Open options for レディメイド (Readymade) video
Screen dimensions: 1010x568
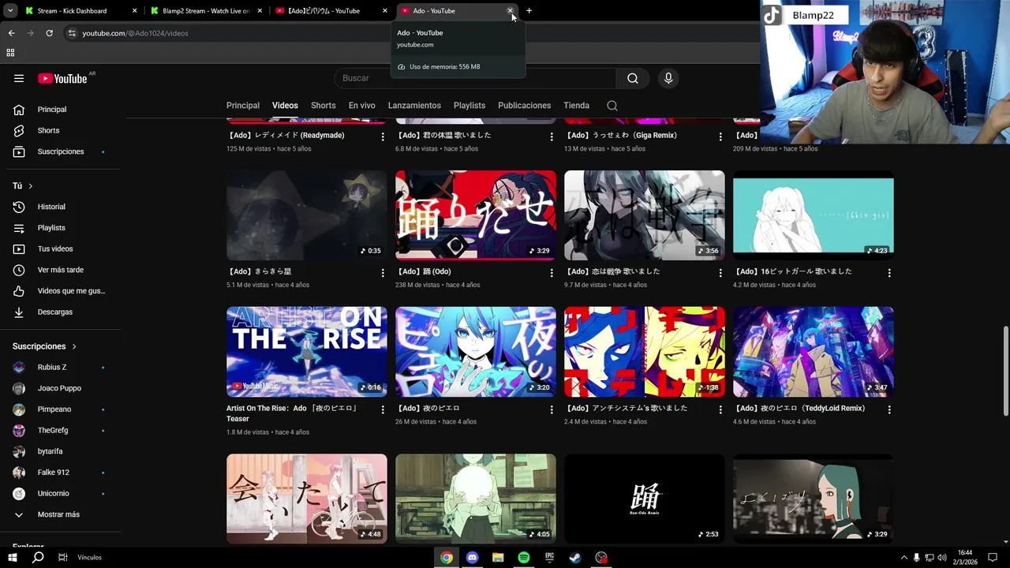[383, 136]
